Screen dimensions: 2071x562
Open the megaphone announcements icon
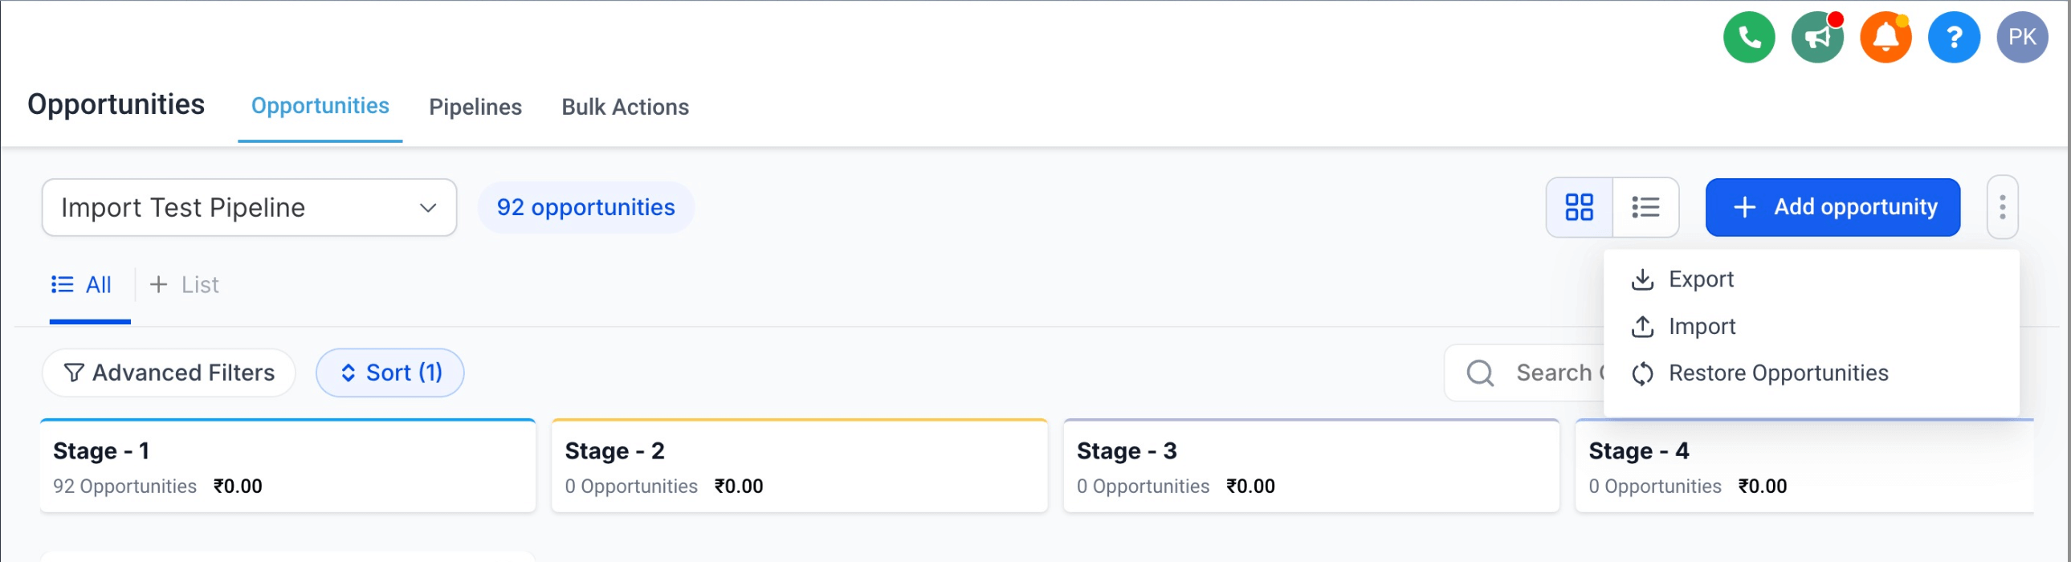tap(1817, 37)
